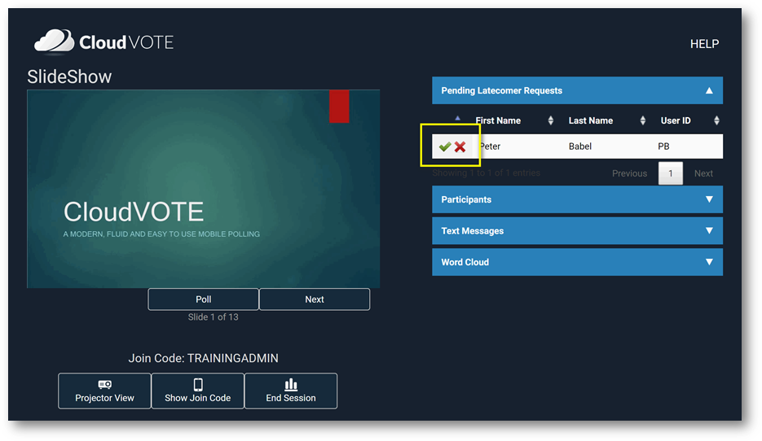This screenshot has height=441, width=762.
Task: Go to Next page of requests
Action: (x=703, y=173)
